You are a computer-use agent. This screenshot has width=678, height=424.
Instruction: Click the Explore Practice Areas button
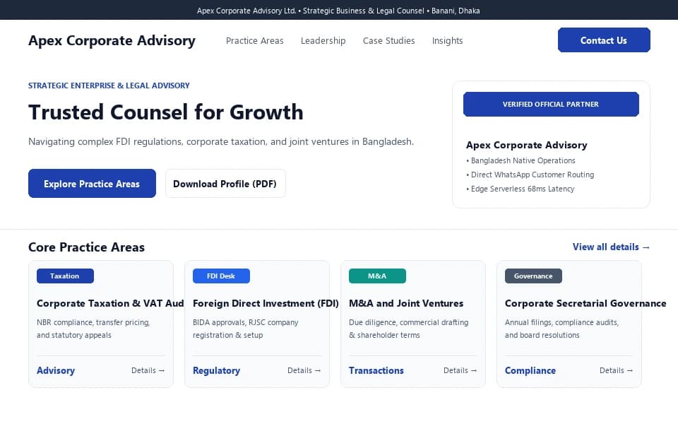coord(92,184)
